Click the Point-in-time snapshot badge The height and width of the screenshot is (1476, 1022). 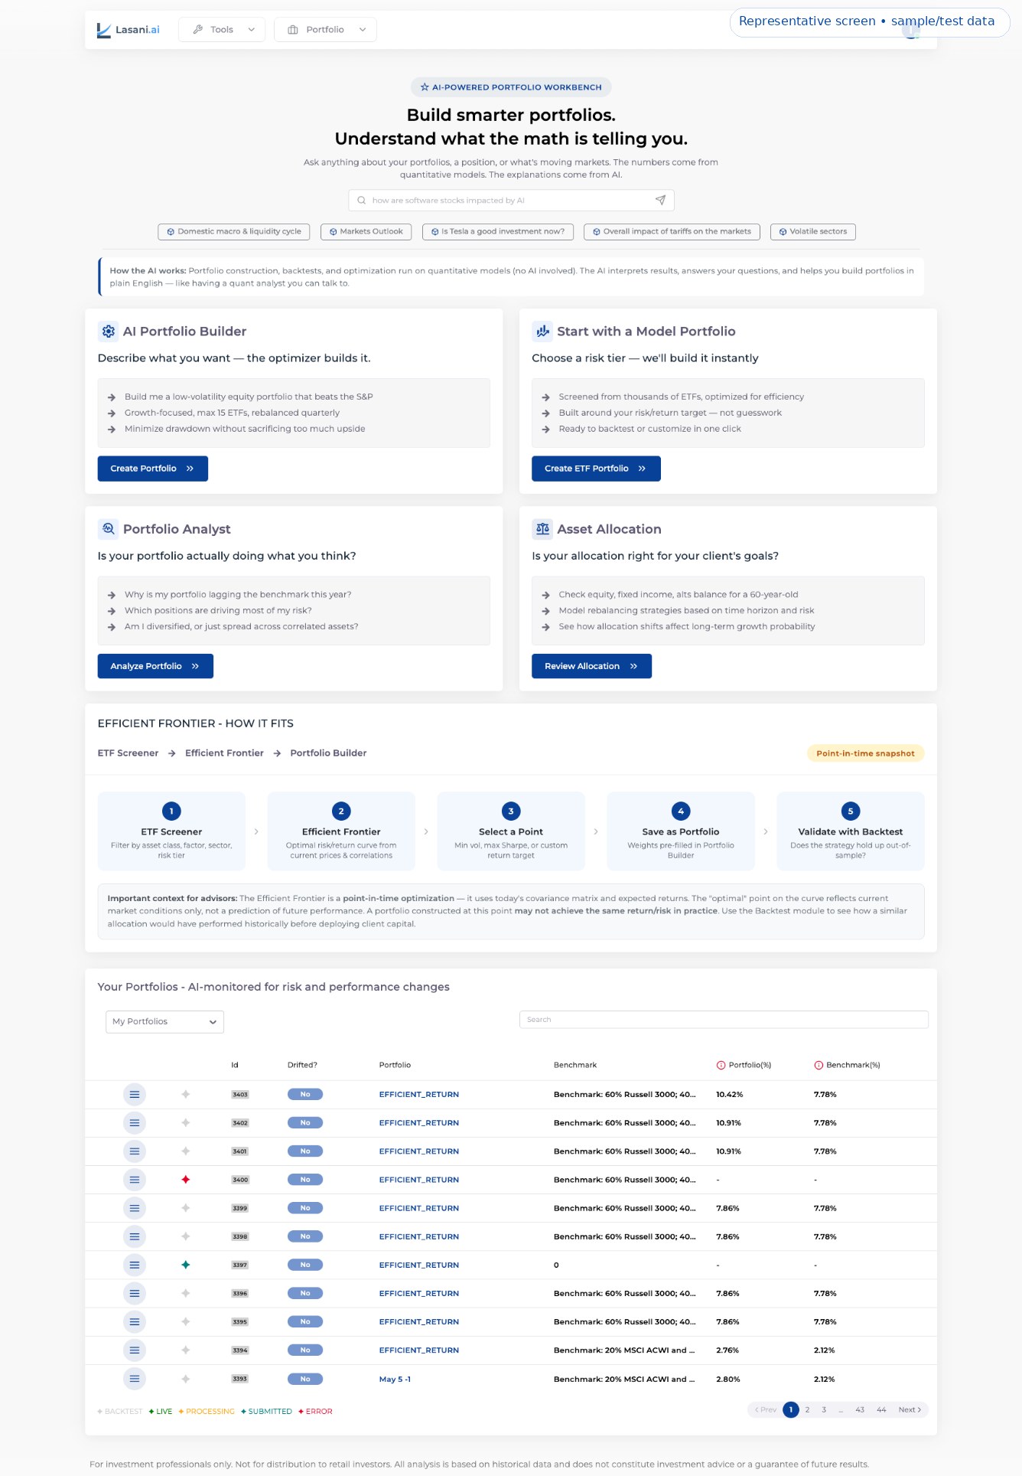click(x=865, y=753)
